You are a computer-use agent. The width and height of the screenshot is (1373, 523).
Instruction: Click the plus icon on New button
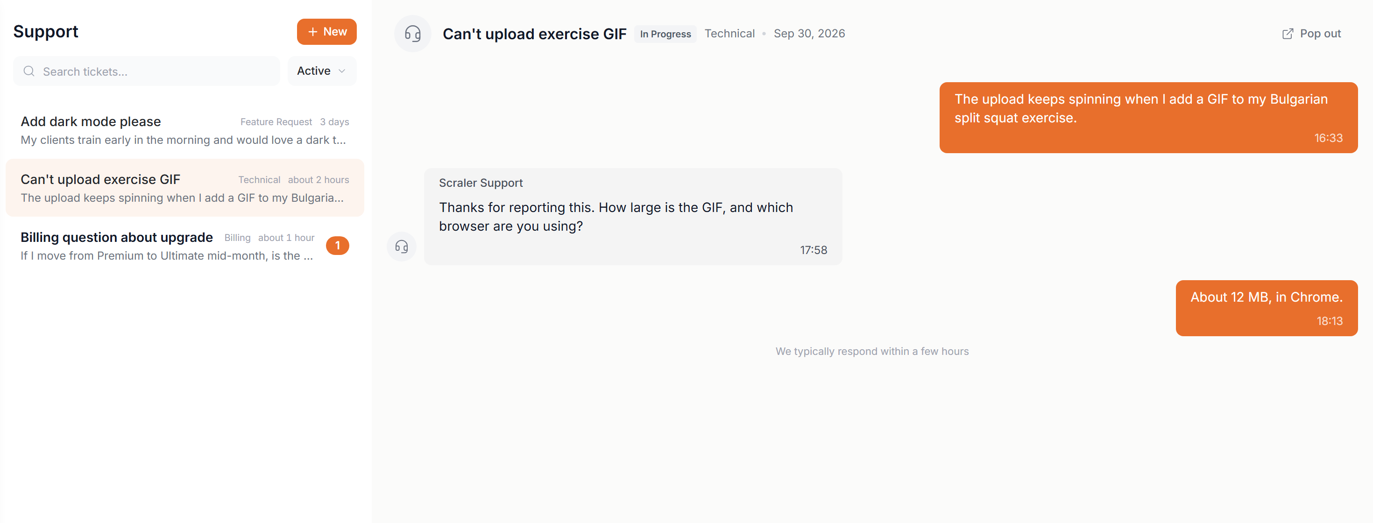(x=313, y=32)
